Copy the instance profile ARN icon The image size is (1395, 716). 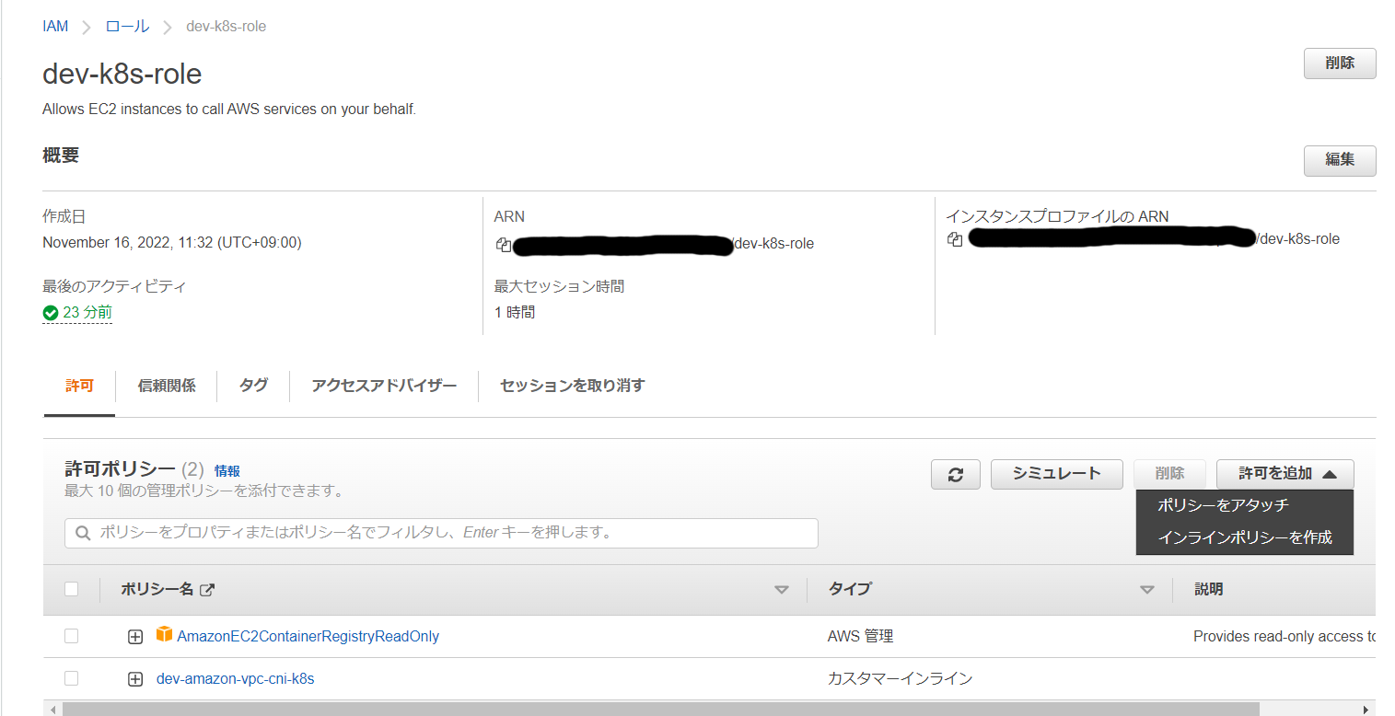(955, 239)
